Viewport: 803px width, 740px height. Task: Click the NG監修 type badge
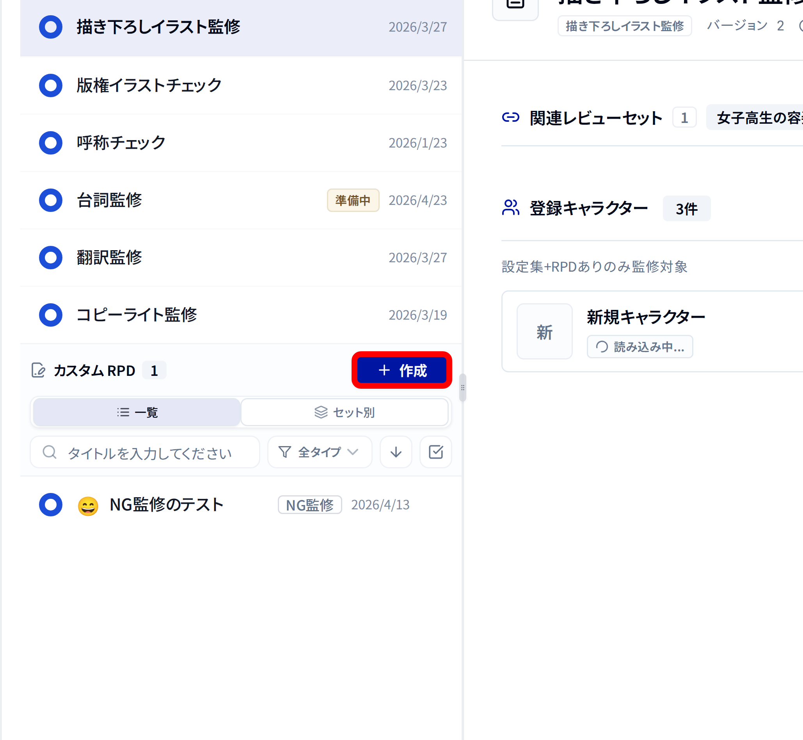point(310,505)
